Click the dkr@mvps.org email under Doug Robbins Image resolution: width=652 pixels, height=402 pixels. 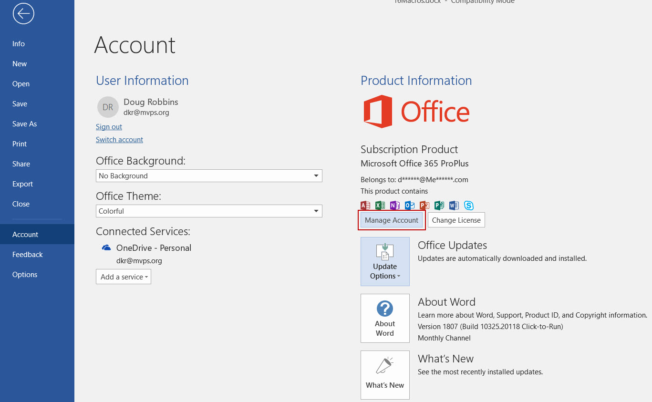tap(146, 113)
